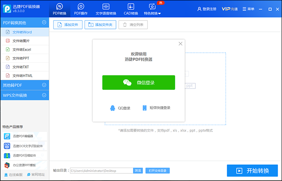Open 迅捷PDF压缩软件 recommendation
282x181 pixels.
point(25,156)
